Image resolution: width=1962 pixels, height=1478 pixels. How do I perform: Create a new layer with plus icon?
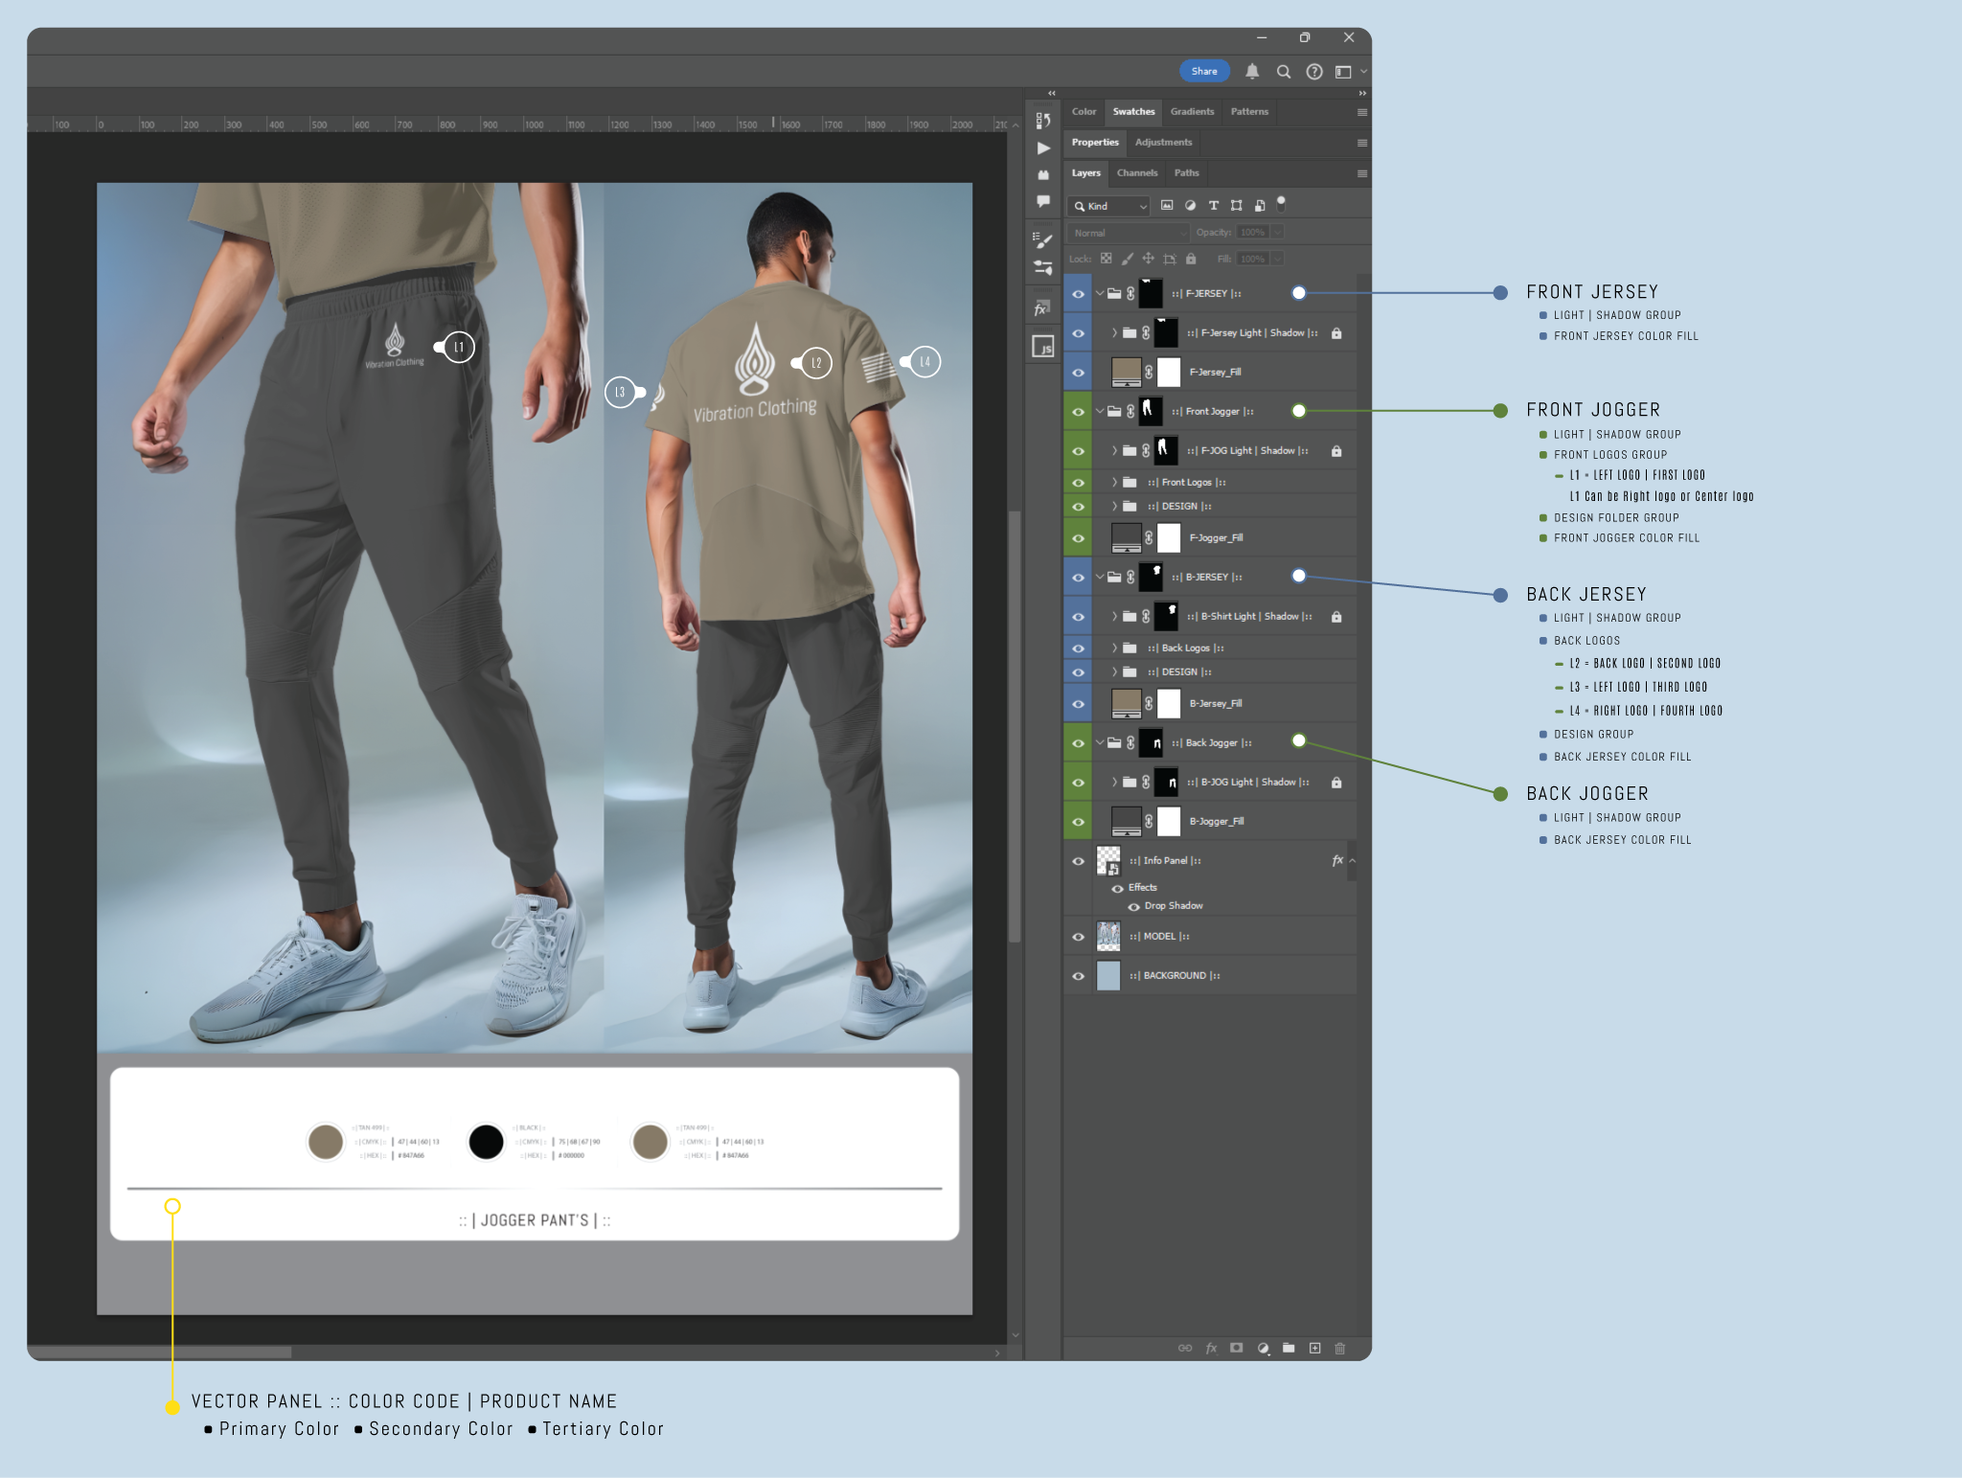(1314, 1348)
